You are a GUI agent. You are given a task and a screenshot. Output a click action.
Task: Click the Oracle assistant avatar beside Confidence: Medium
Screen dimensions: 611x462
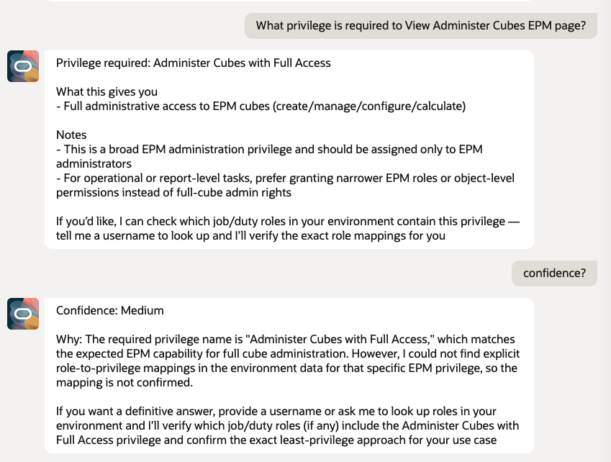point(23,314)
